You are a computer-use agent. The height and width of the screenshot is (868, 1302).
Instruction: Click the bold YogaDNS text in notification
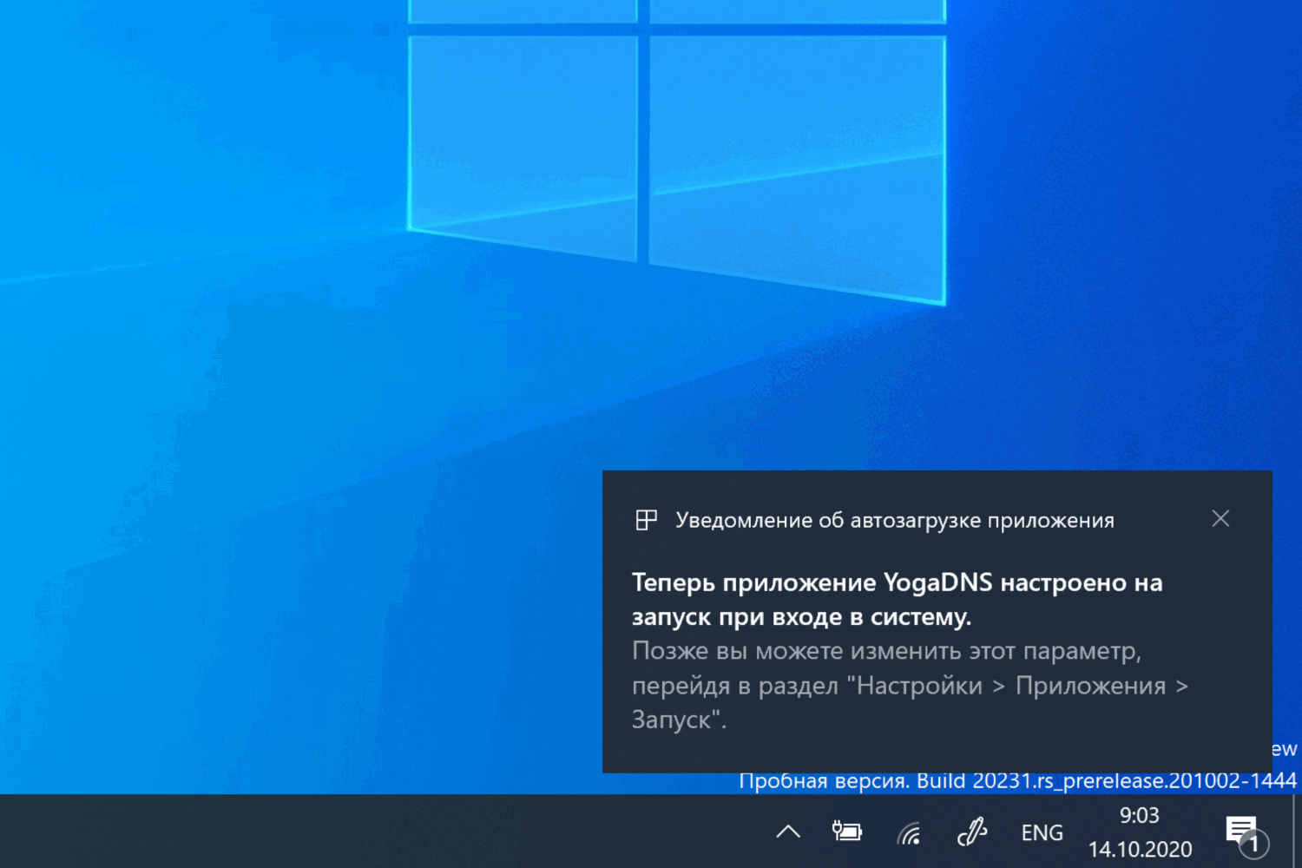point(937,582)
